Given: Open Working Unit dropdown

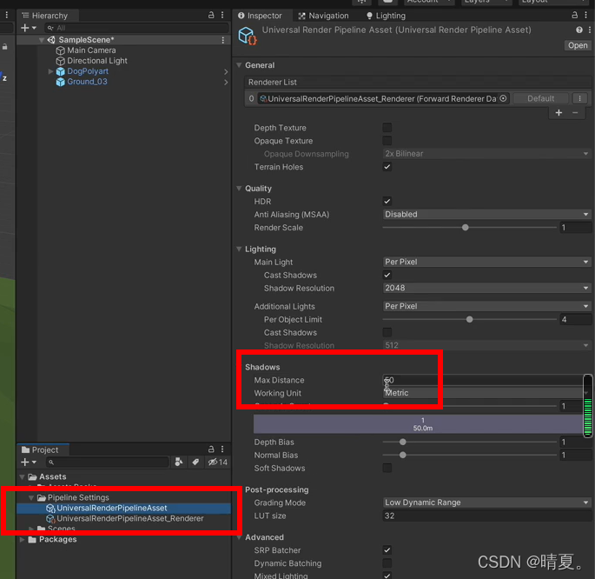Looking at the screenshot, I should pyautogui.click(x=486, y=393).
